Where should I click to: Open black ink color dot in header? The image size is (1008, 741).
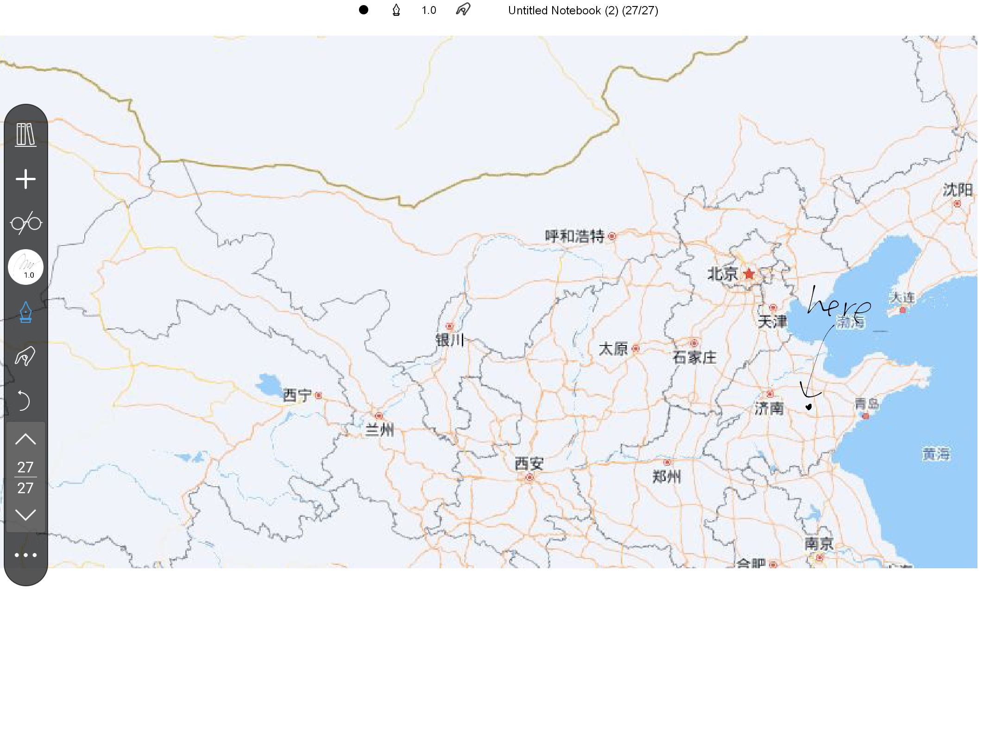(364, 10)
